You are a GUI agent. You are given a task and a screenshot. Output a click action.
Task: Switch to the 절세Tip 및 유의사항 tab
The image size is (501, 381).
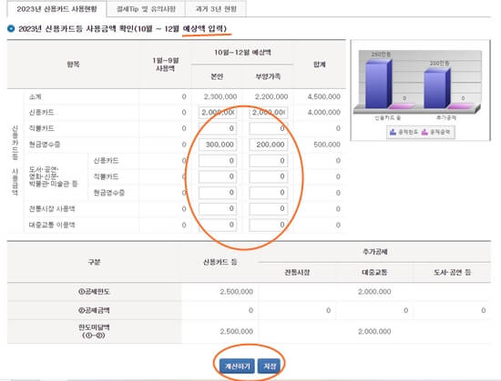point(146,9)
